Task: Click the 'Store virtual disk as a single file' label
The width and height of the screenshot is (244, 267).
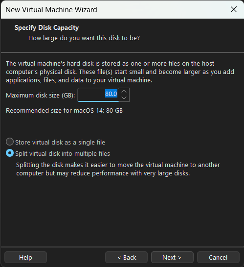Action: point(60,143)
